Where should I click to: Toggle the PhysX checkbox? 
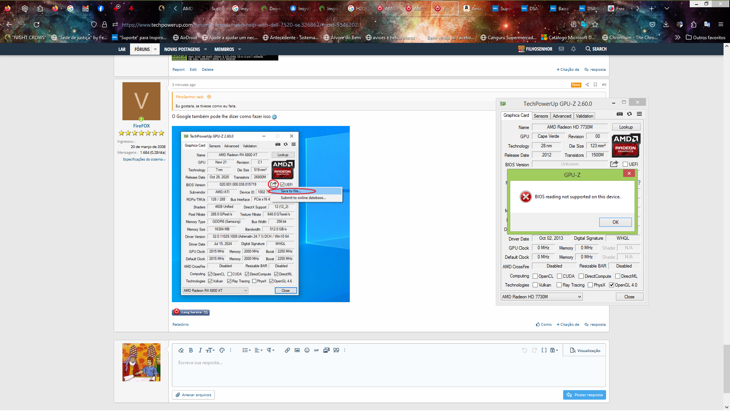click(x=590, y=285)
